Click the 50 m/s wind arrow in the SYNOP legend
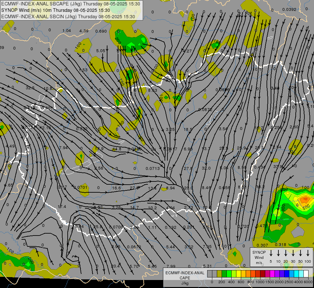Viewport: 314px width, 288px height. [x=301, y=253]
